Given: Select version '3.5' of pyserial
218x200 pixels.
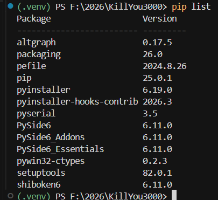Looking at the screenshot, I should [150, 114].
